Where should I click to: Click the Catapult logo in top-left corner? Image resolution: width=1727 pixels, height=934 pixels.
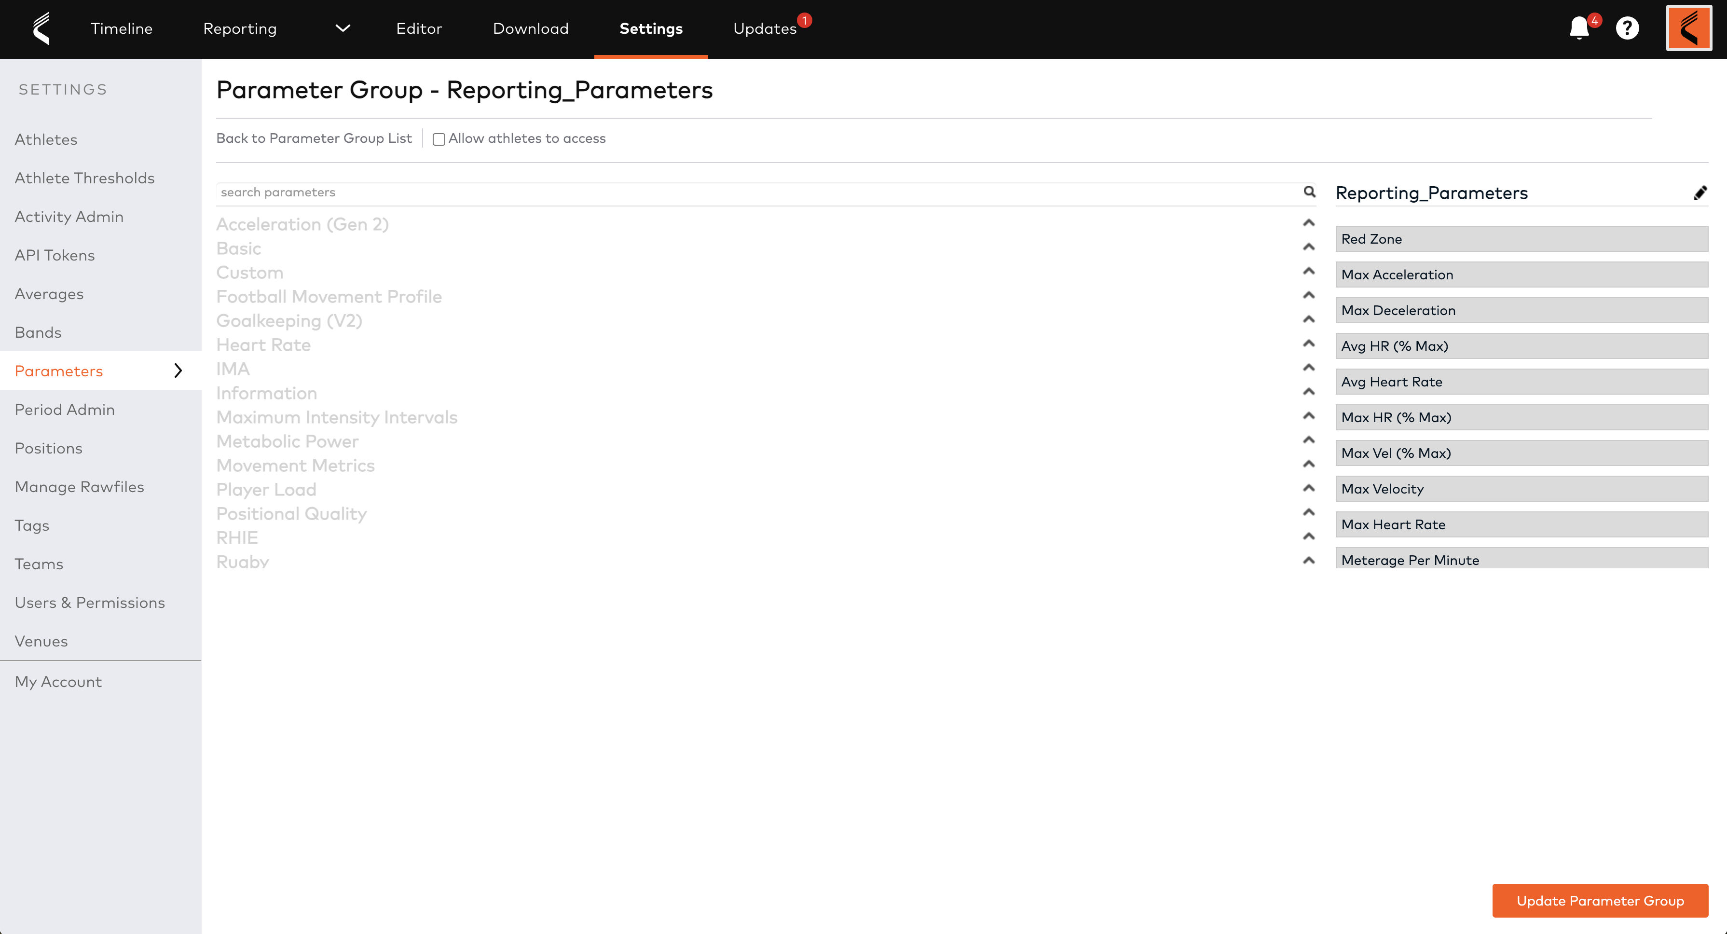[41, 28]
